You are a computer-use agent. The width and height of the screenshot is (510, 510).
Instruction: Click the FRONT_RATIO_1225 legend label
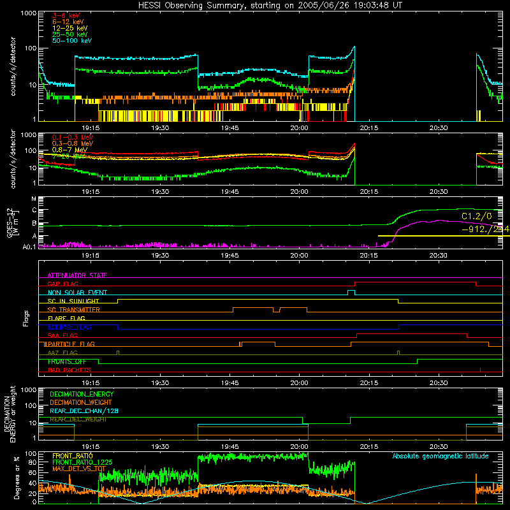82,462
